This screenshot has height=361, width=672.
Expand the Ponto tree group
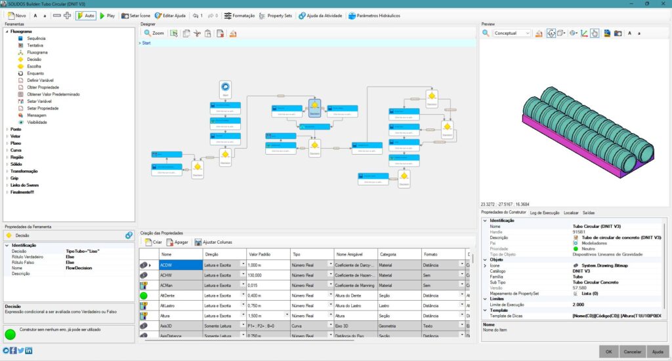[7, 129]
